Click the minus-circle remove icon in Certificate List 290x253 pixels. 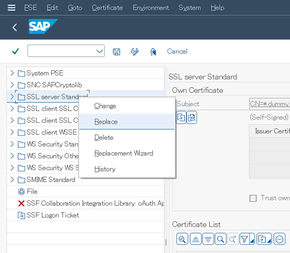click(280, 239)
